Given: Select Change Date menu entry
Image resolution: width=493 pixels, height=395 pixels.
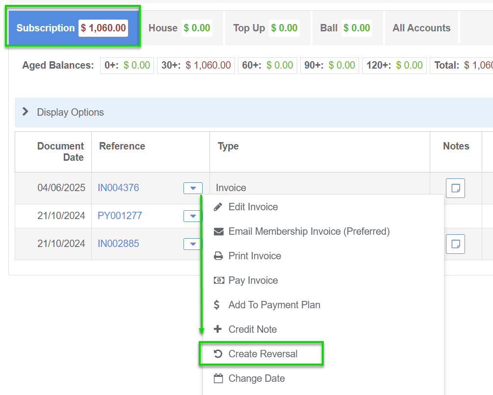Looking at the screenshot, I should pyautogui.click(x=324, y=378).
